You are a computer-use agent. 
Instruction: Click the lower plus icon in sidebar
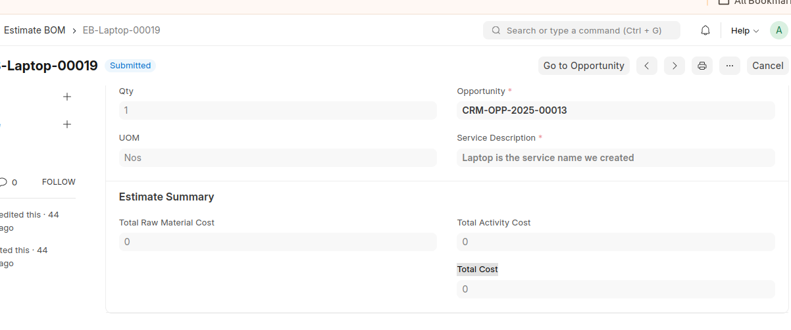pos(66,124)
